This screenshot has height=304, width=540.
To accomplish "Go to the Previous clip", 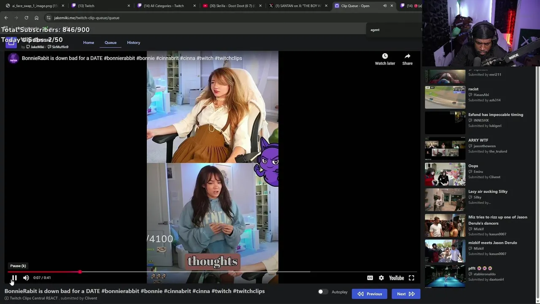I will 370,294.
